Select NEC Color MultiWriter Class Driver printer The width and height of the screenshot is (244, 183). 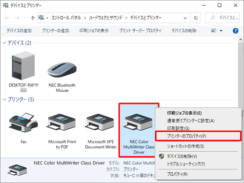pos(139,122)
